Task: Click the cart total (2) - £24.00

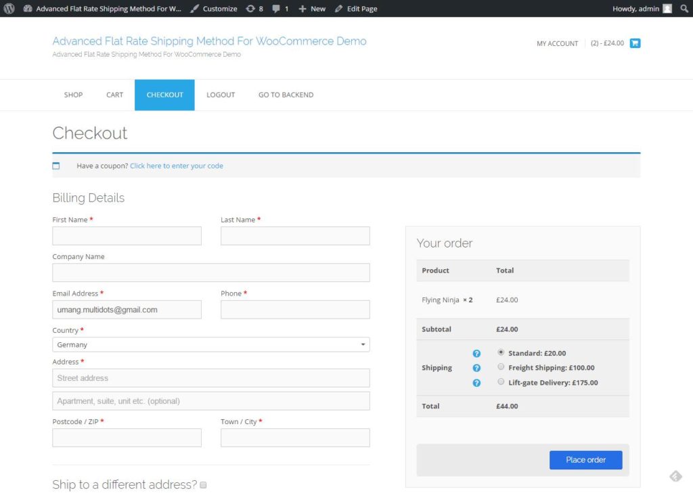Action: (607, 43)
